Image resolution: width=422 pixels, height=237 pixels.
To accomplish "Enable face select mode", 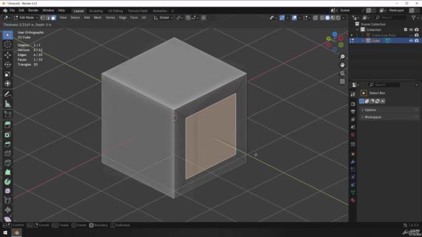I will coord(53,18).
